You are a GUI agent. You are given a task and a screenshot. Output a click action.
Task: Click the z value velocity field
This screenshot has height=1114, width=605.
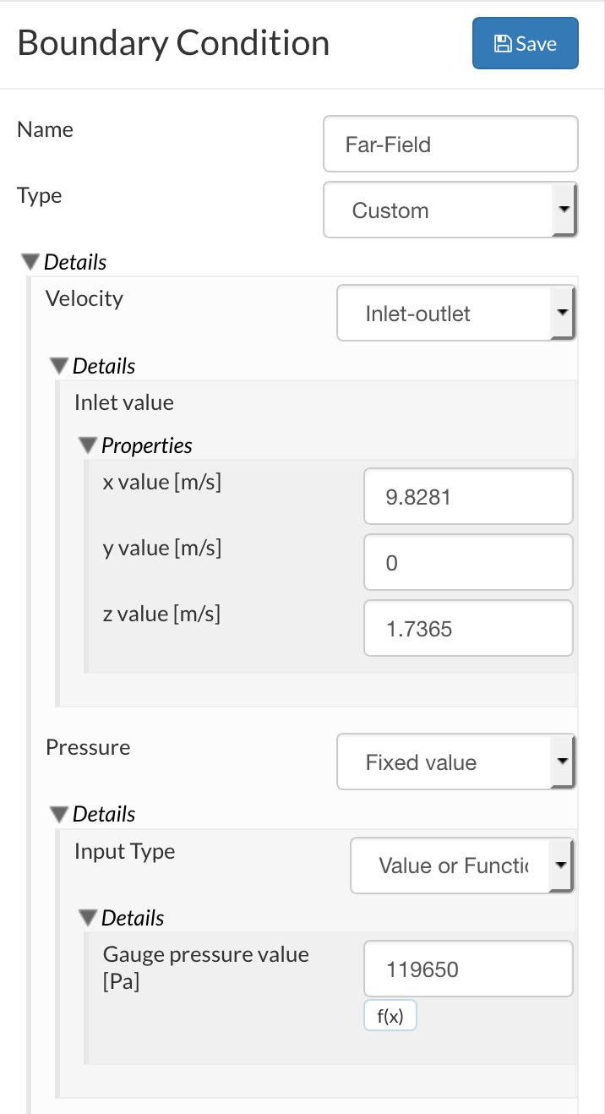pyautogui.click(x=468, y=629)
